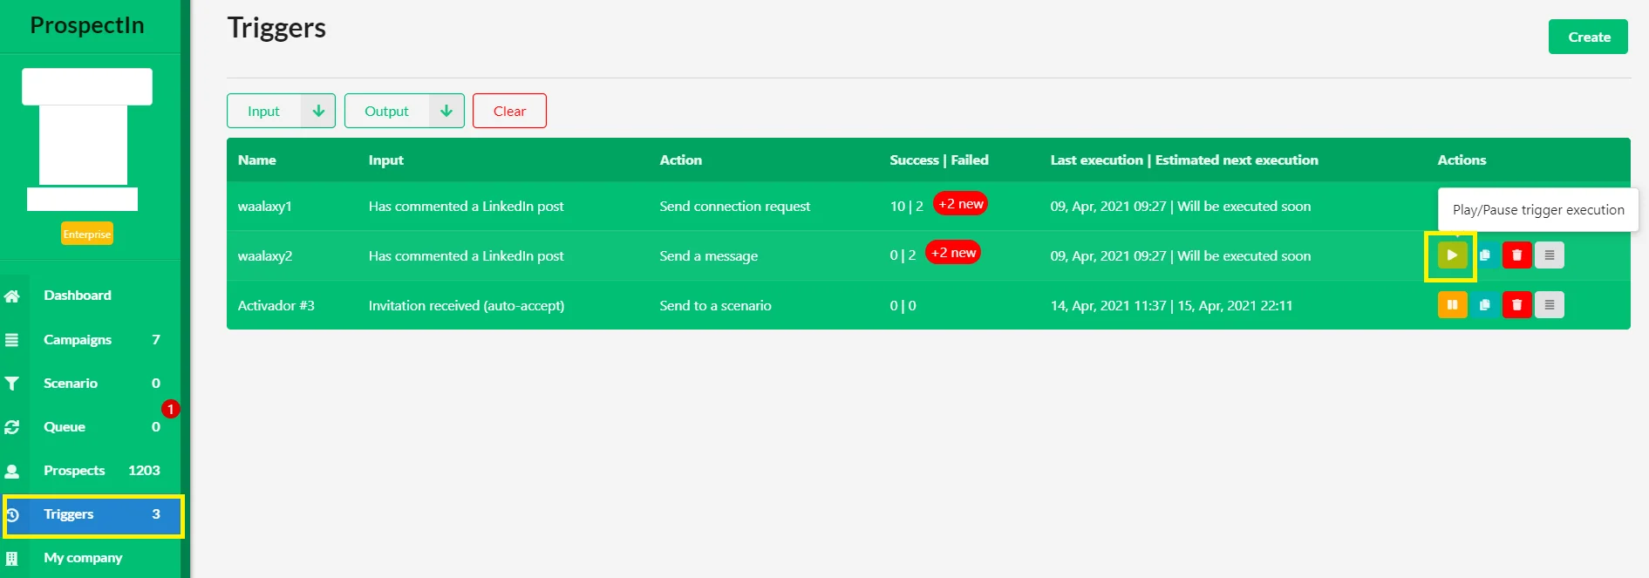Click the My company building icon
The width and height of the screenshot is (1649, 578).
[12, 558]
